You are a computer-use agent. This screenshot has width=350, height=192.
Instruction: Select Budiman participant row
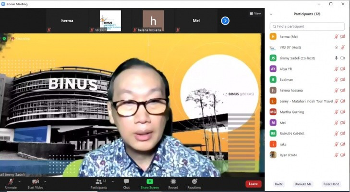point(307,80)
